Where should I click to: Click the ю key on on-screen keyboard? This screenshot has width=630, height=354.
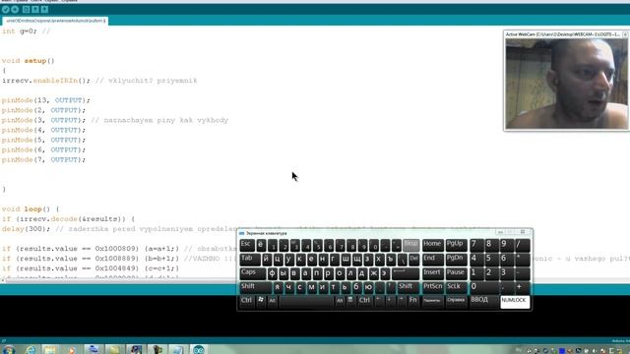pyautogui.click(x=368, y=287)
